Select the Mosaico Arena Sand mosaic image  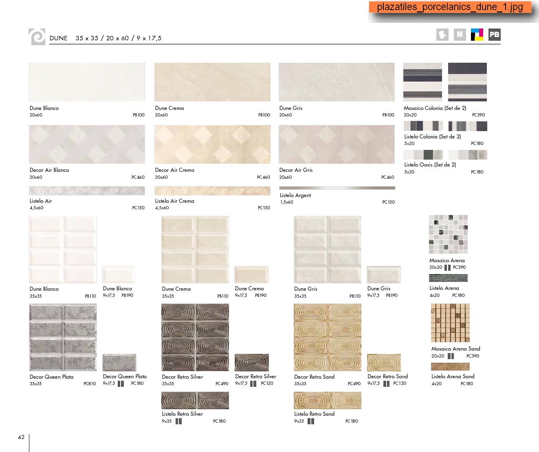pyautogui.click(x=450, y=323)
